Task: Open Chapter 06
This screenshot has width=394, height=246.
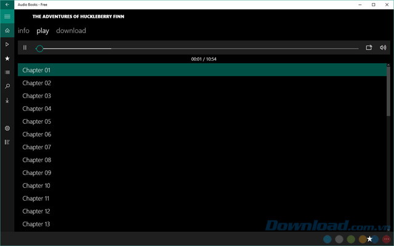Action: [x=202, y=134]
